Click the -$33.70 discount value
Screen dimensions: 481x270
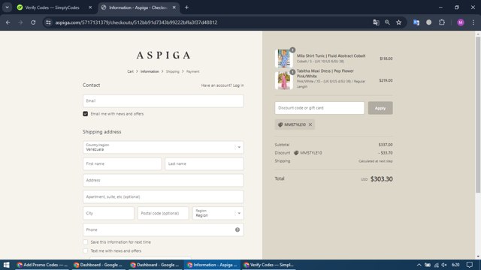click(386, 153)
